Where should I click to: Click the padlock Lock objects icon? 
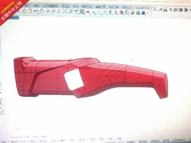point(116,13)
